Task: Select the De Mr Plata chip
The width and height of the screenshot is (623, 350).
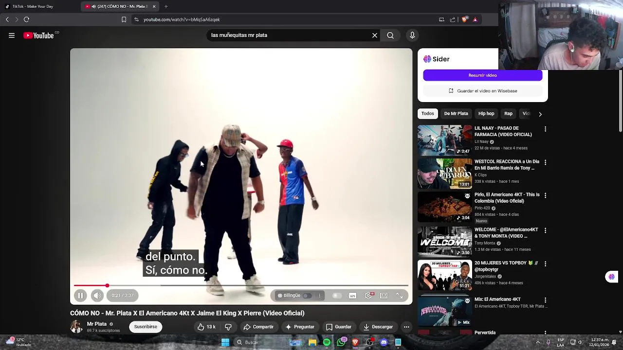Action: (x=456, y=114)
